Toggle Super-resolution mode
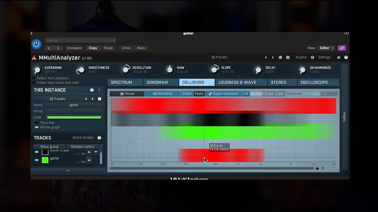Viewport: 378px width, 212px height. 223,94
